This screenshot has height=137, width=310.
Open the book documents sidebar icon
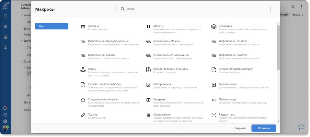pos(6,47)
